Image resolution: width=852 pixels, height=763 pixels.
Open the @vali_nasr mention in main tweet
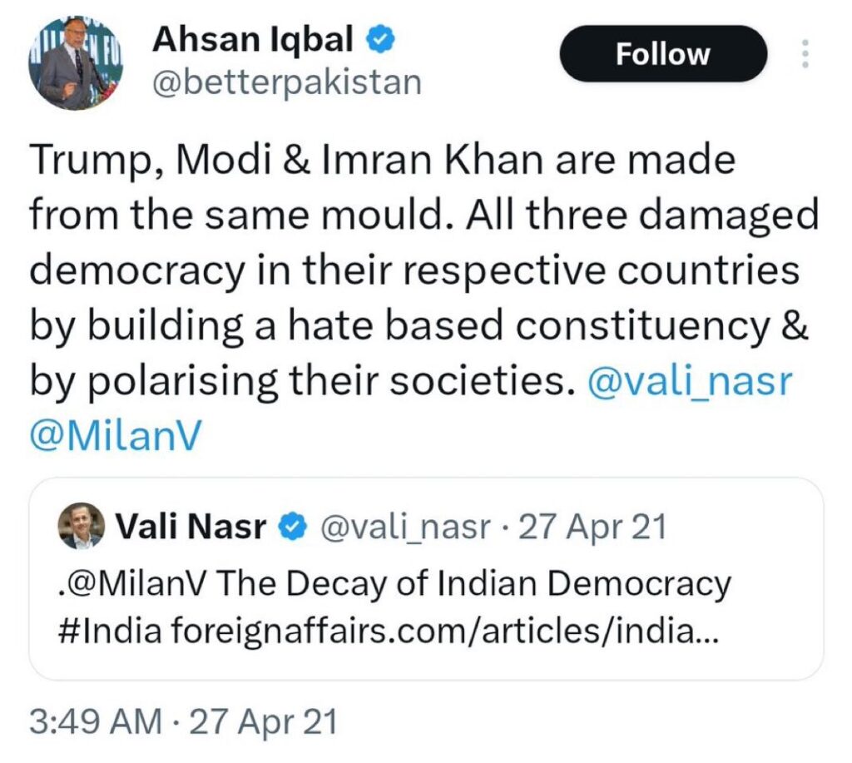691,380
